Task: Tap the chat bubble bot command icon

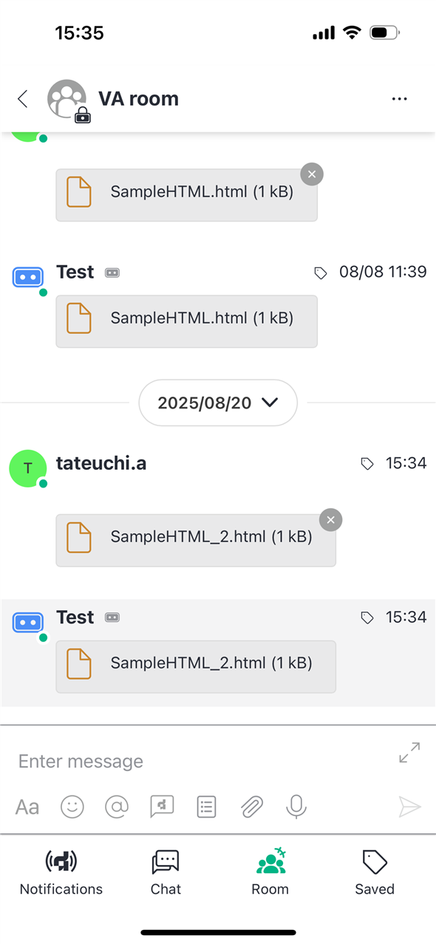Action: [x=162, y=807]
